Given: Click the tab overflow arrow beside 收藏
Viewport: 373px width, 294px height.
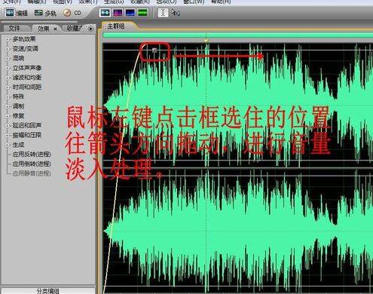Looking at the screenshot, I should [x=90, y=29].
